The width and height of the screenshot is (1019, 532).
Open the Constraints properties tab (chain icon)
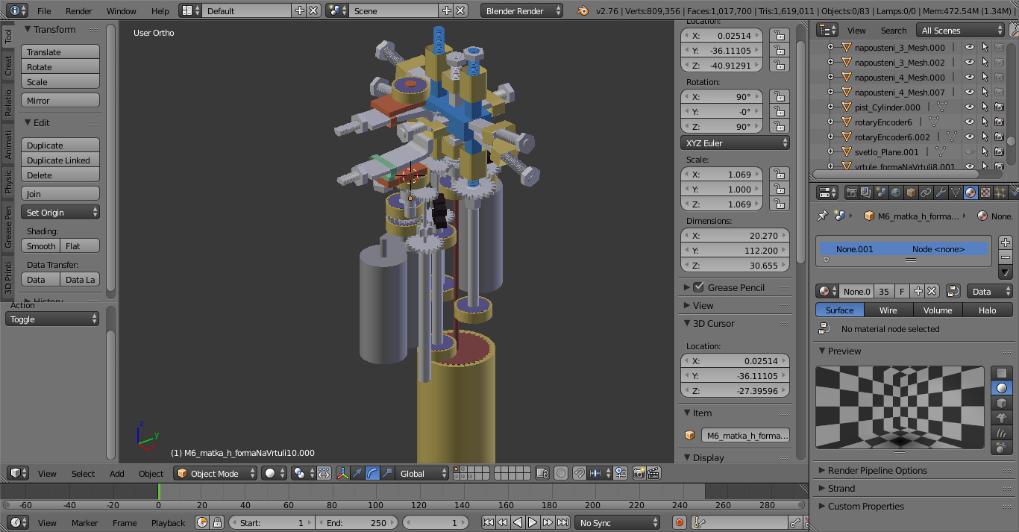[925, 193]
